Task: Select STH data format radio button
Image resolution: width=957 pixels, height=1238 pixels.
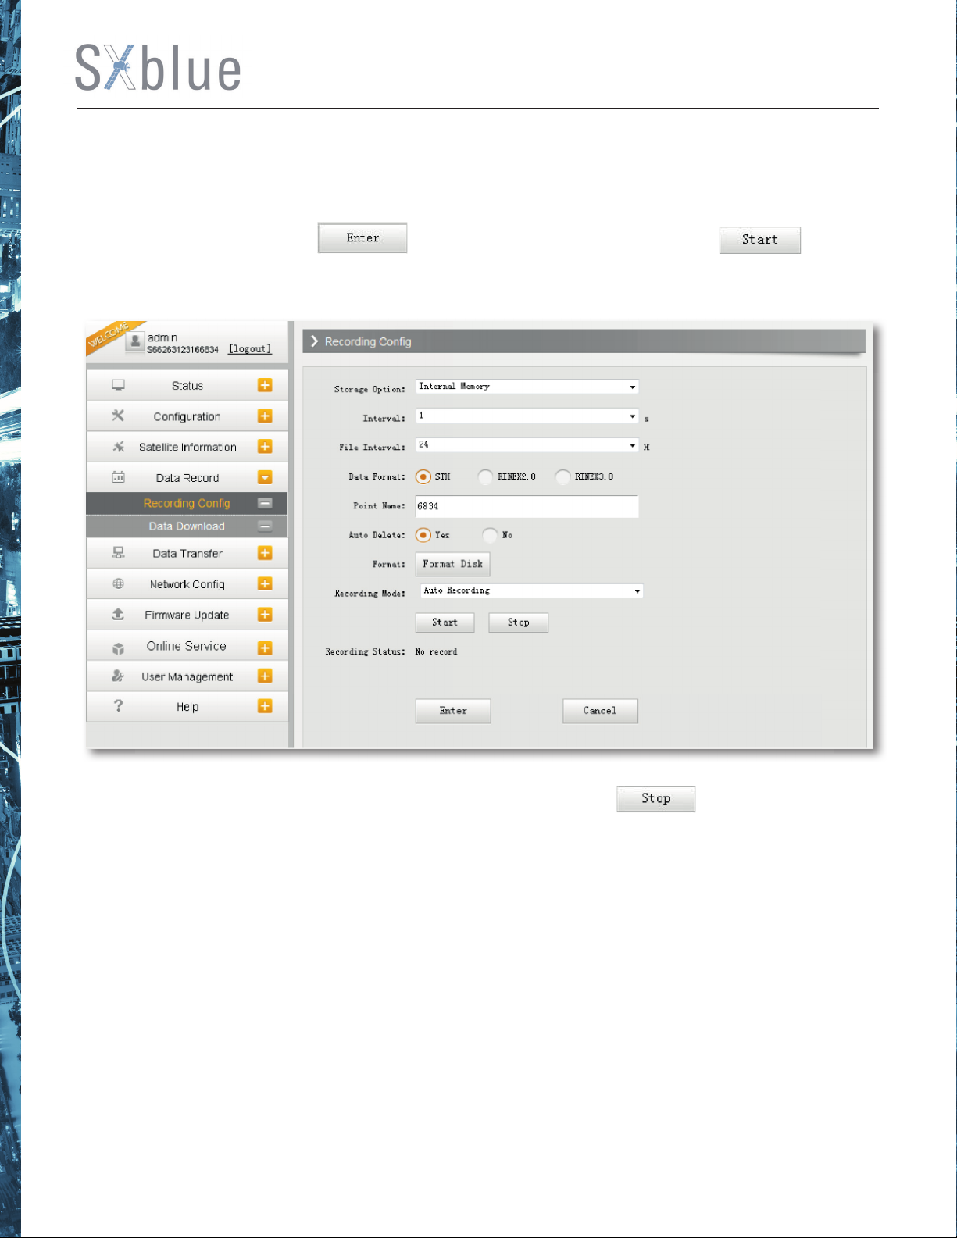Action: coord(423,476)
